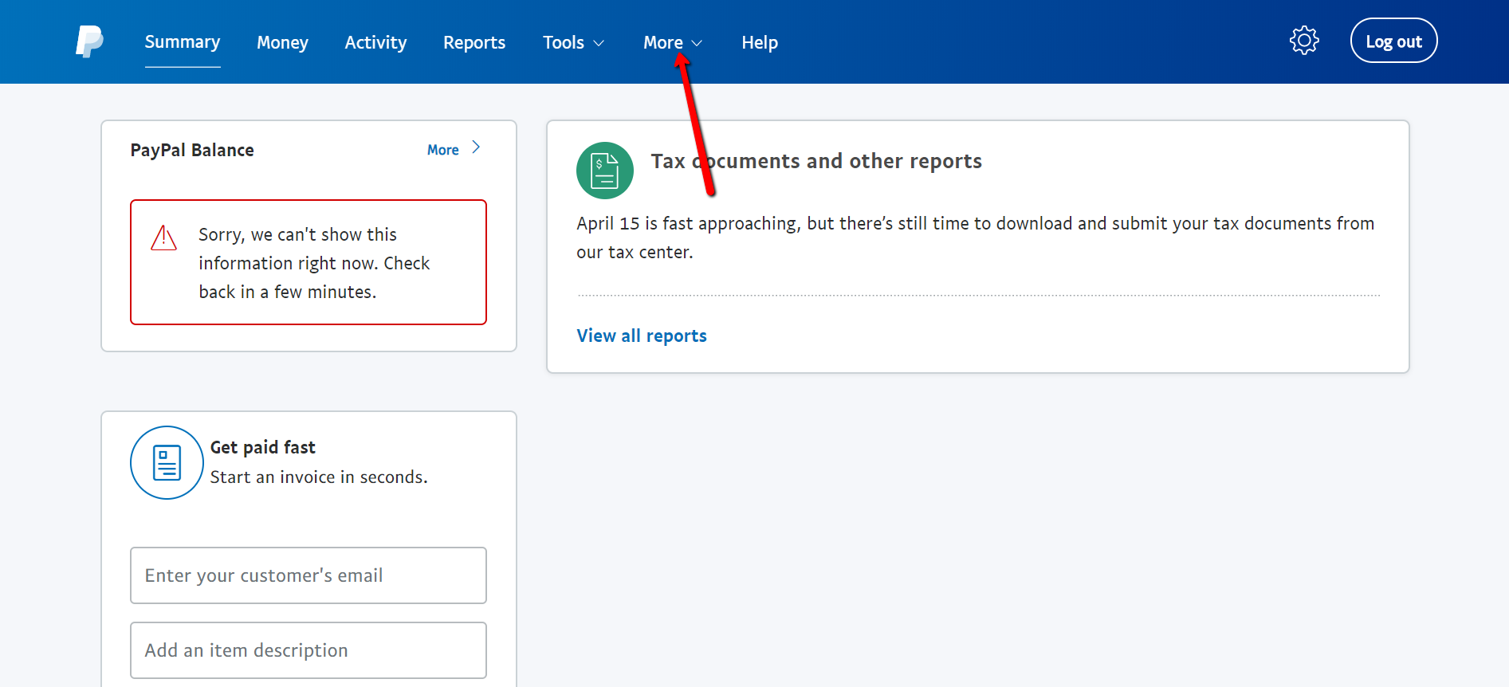Open the Activity tab
This screenshot has height=687, width=1509.
pos(375,42)
